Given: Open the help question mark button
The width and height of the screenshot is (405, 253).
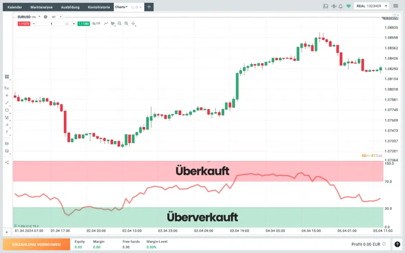Looking at the screenshot, I should 397,244.
